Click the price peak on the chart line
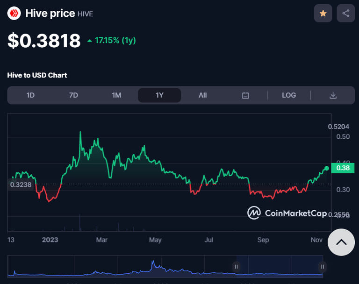Screen dimensions: 359x284 80,132
